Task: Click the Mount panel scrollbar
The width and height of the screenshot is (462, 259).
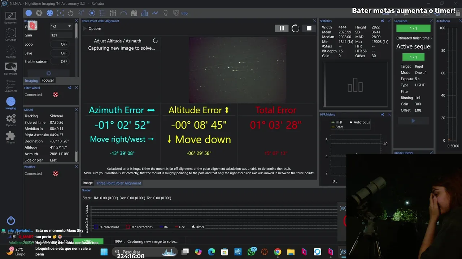Action: pyautogui.click(x=76, y=137)
